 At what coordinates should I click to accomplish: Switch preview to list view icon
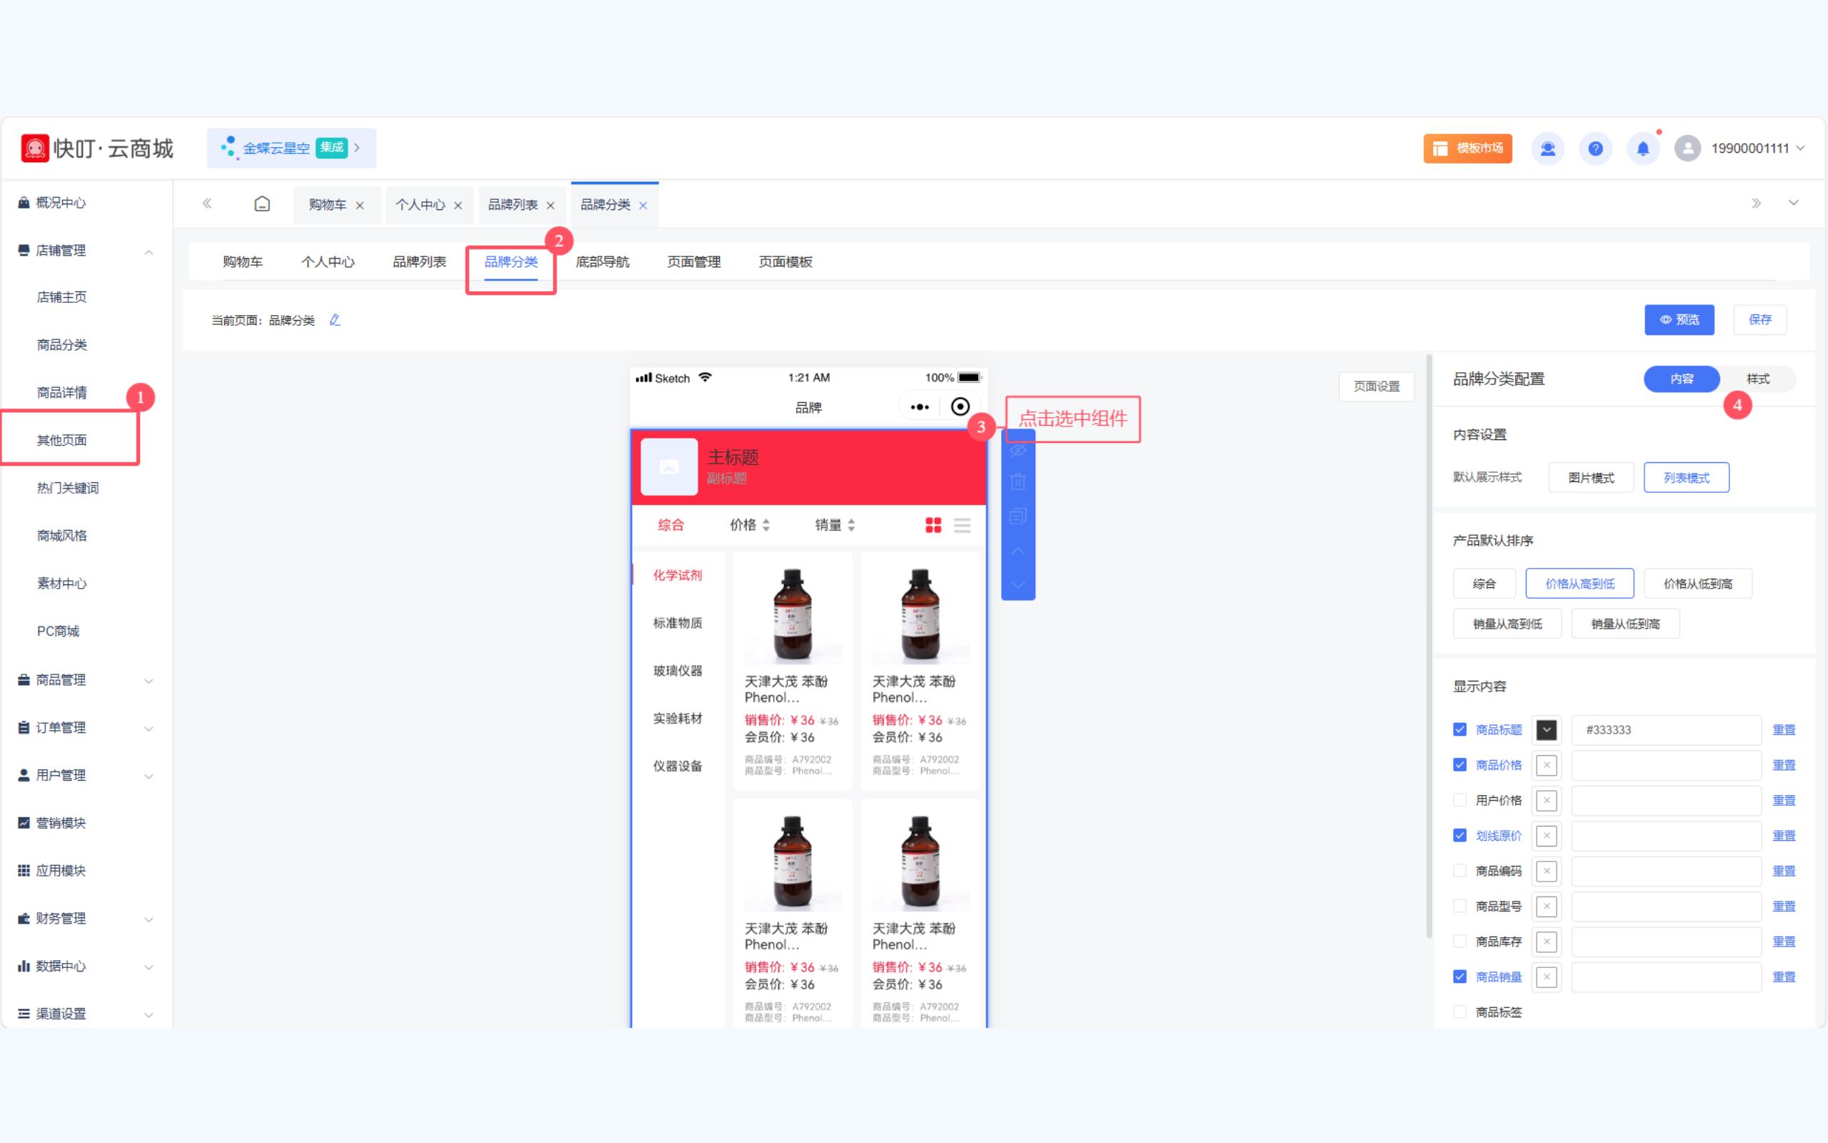[963, 525]
